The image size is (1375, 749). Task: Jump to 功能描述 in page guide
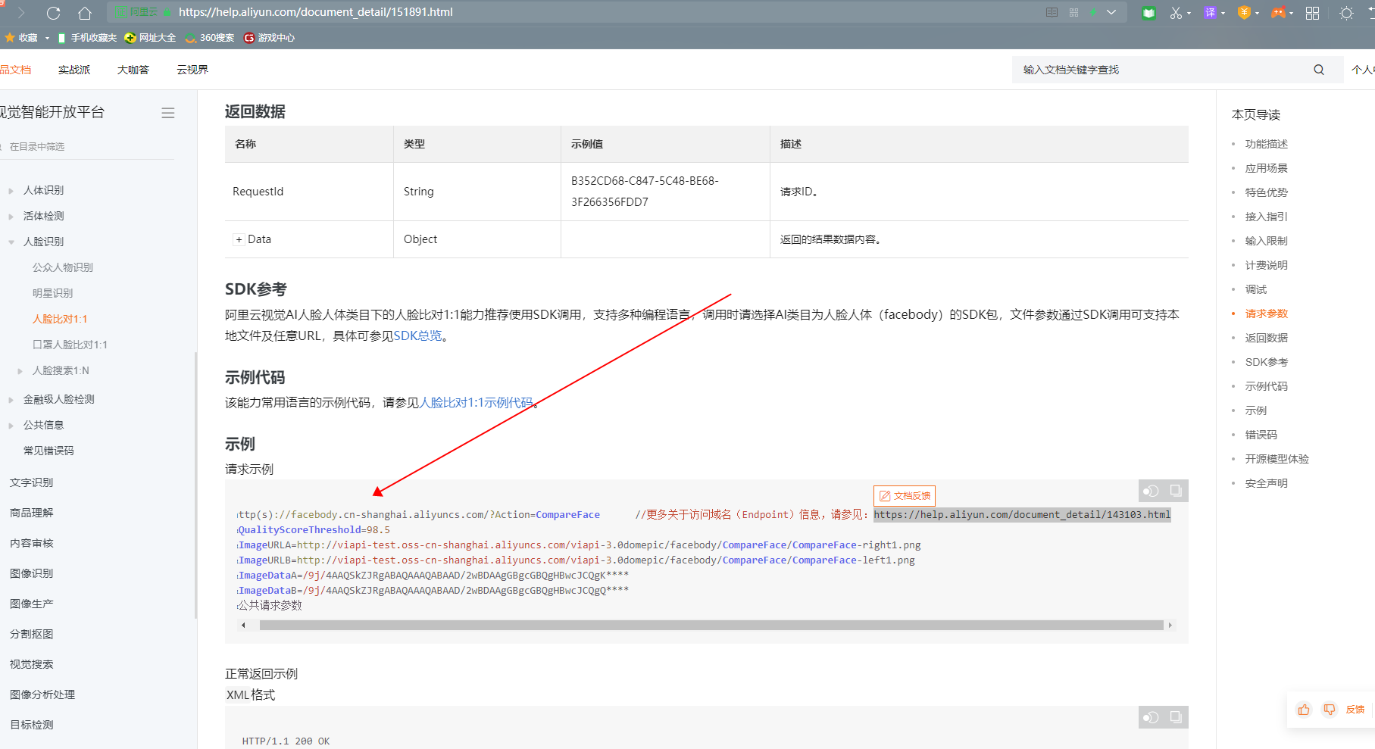(x=1267, y=144)
